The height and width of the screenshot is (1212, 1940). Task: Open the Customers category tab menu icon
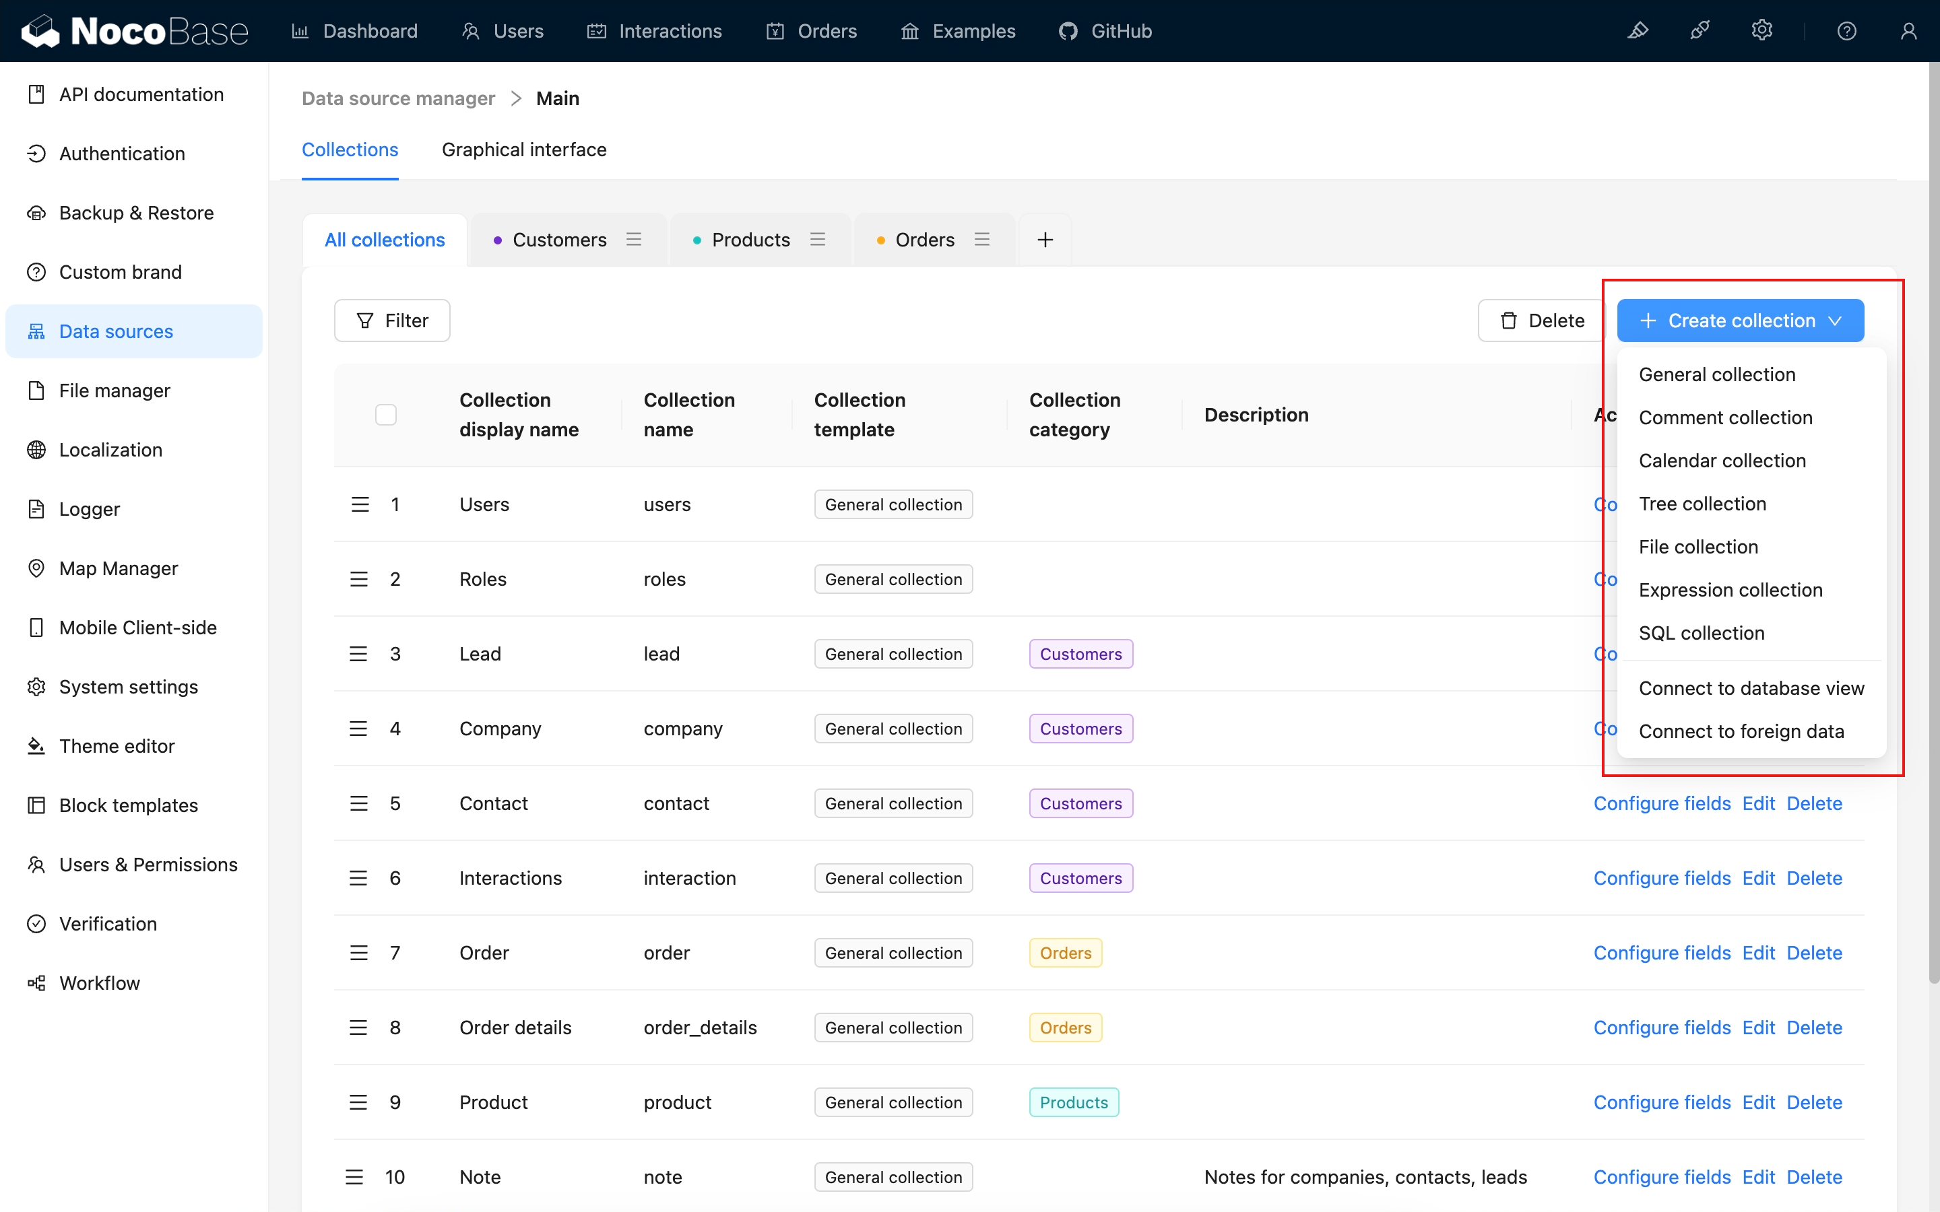tap(633, 240)
